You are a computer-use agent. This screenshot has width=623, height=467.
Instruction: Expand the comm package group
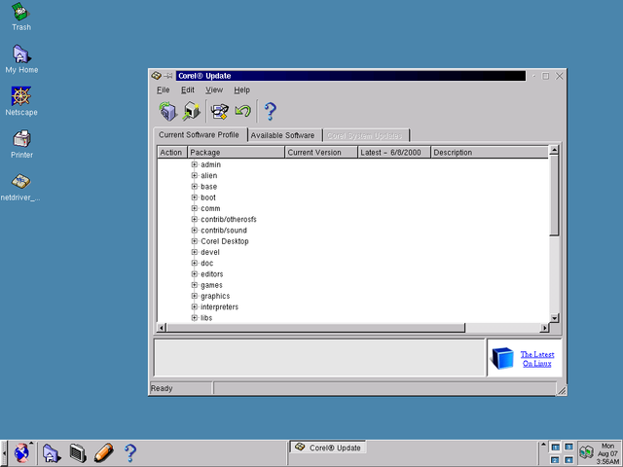[x=195, y=208]
